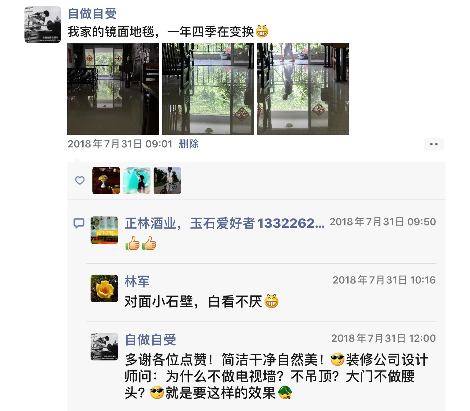Screen dimensions: 470x411
Task: Open 自做自受 avatar in reply comment
Action: pos(104,347)
